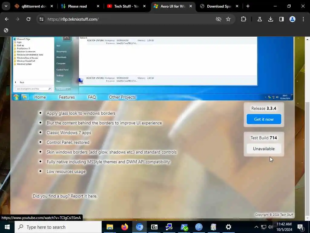The image size is (310, 233).
Task: Click the 'Test Build 714' label
Action: [x=264, y=138]
